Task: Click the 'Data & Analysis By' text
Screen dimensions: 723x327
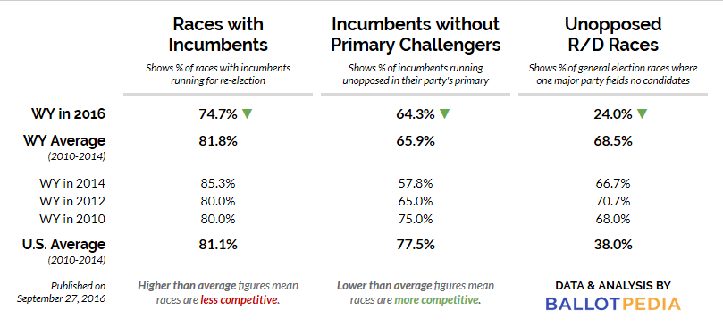Action: point(613,286)
